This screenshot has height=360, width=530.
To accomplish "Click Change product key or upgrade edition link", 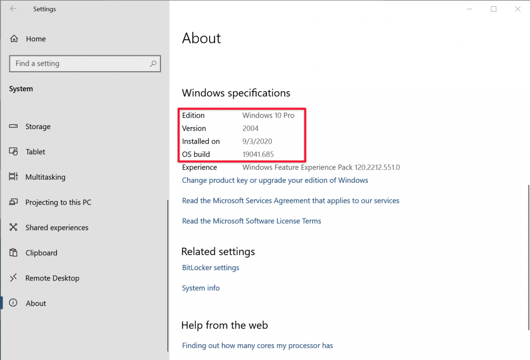I will click(x=275, y=180).
